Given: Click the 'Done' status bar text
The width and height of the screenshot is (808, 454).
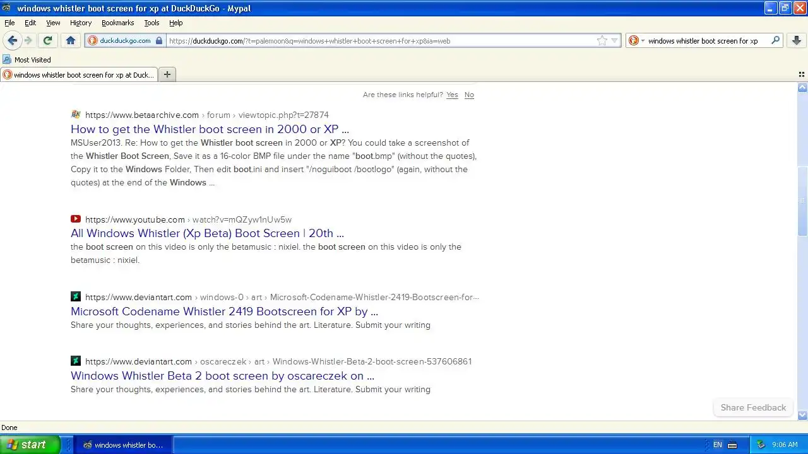Looking at the screenshot, I should (x=9, y=428).
